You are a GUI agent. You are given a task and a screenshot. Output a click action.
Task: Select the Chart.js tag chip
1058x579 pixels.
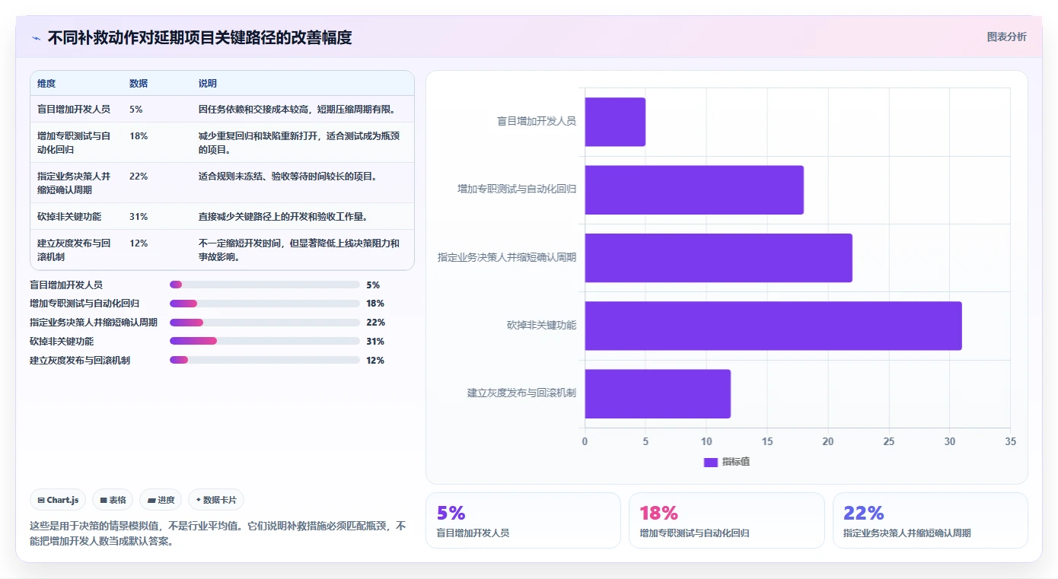(59, 500)
